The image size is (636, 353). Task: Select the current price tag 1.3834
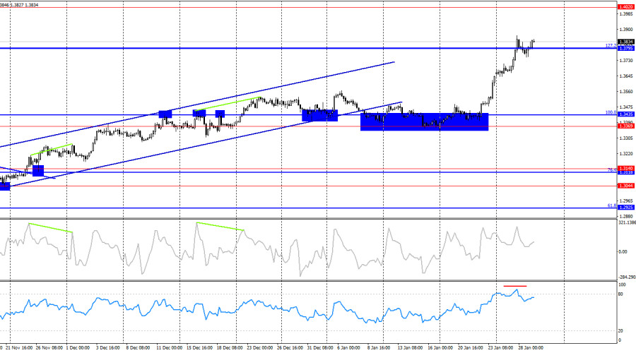point(625,42)
